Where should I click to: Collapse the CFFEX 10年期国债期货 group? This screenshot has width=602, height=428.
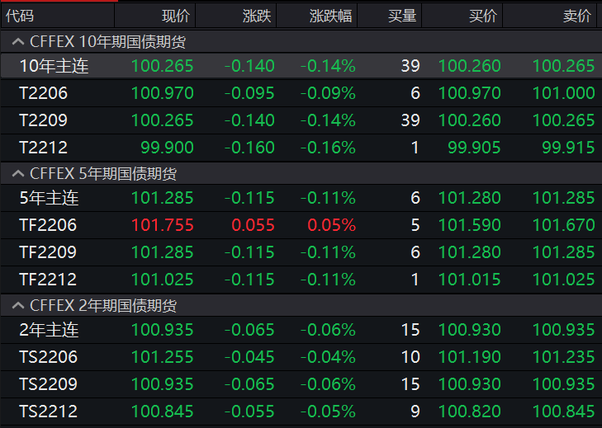[17, 41]
